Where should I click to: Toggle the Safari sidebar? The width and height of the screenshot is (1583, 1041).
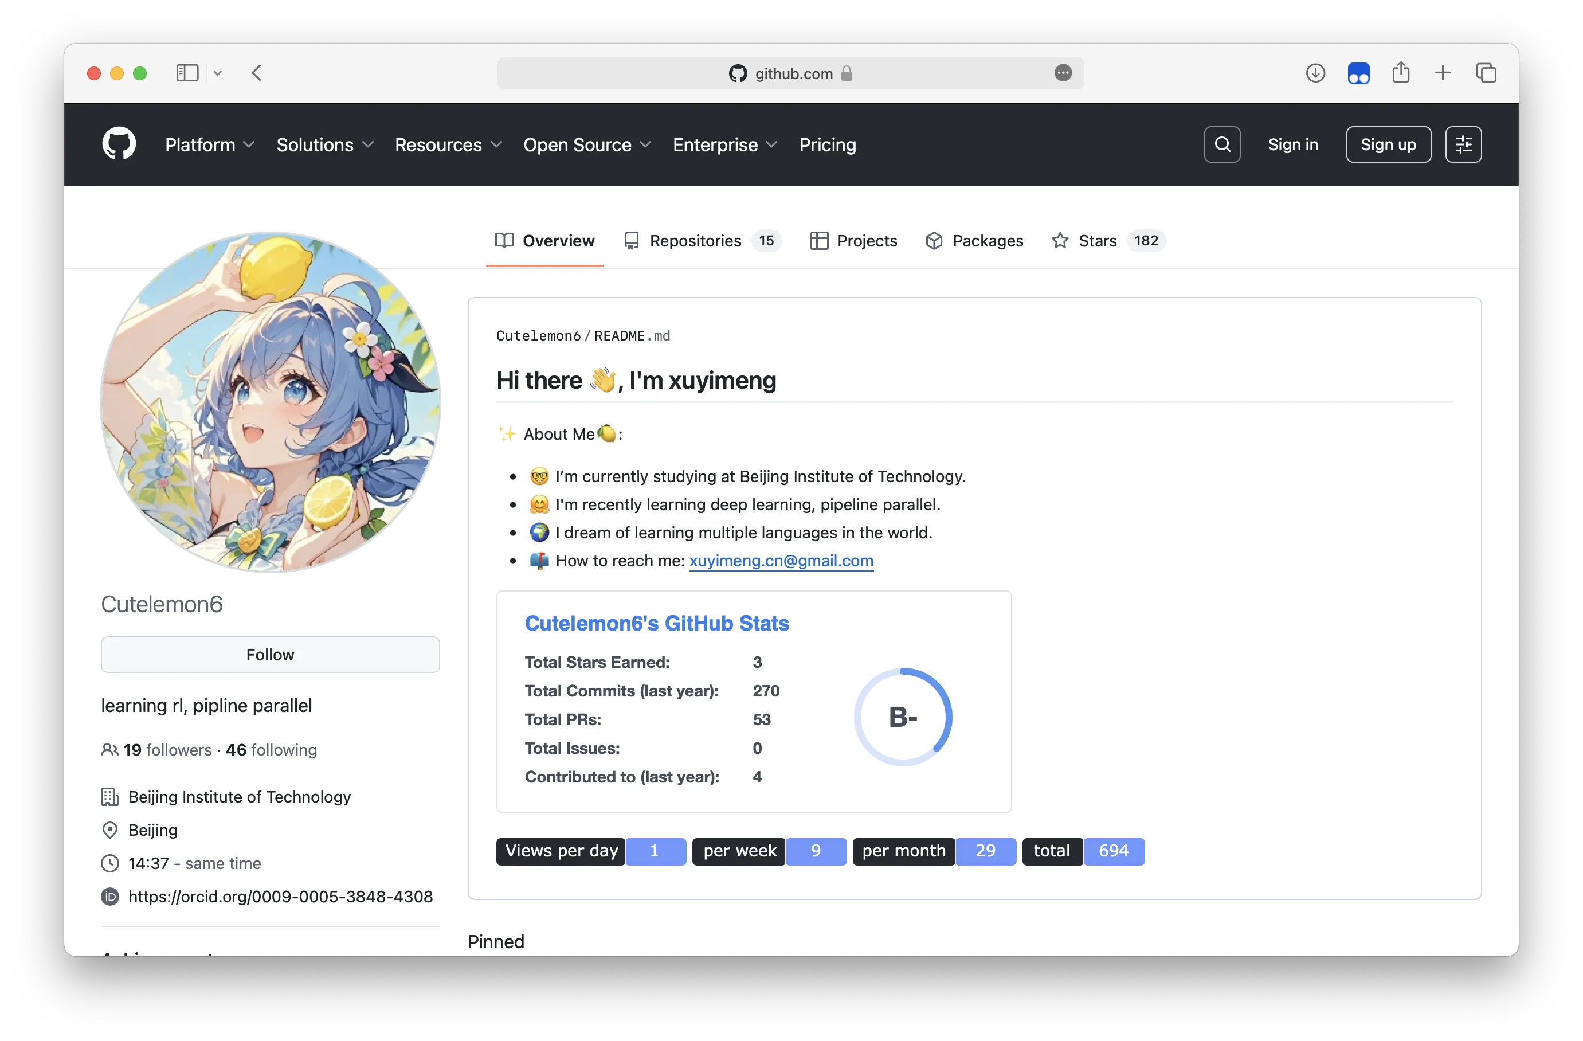pyautogui.click(x=187, y=73)
